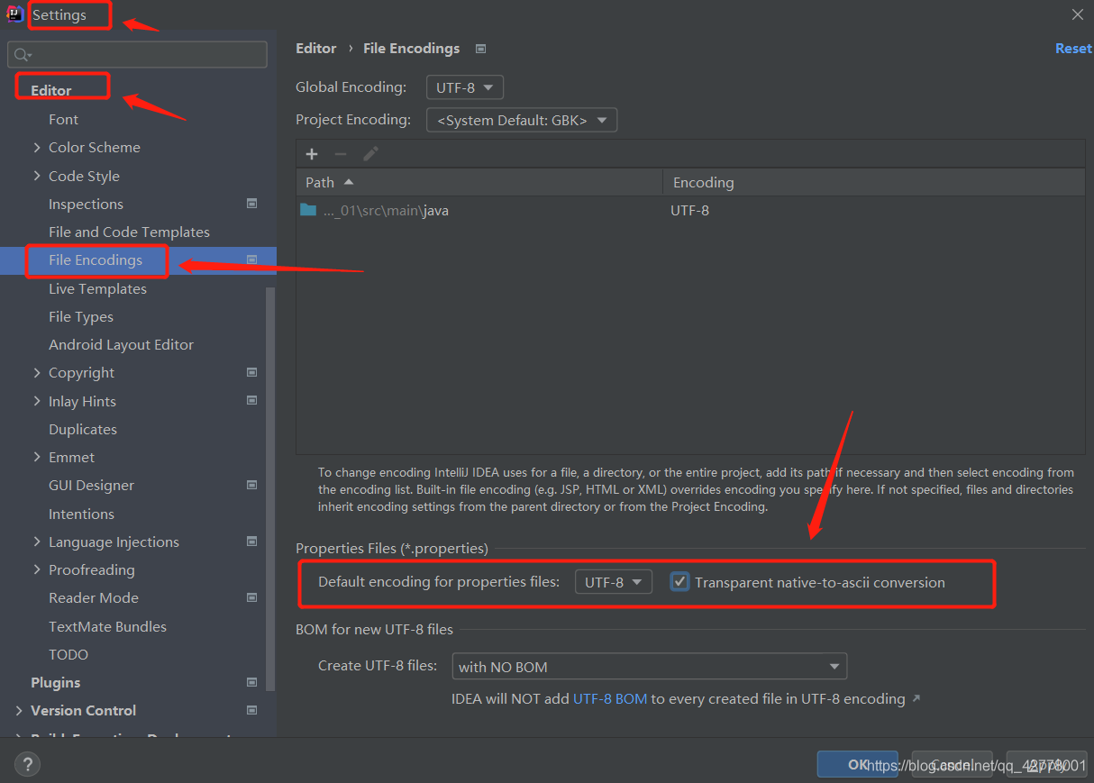Screen dimensions: 1094x783
Task: Click the magnifier icon in search box
Action: [x=23, y=55]
